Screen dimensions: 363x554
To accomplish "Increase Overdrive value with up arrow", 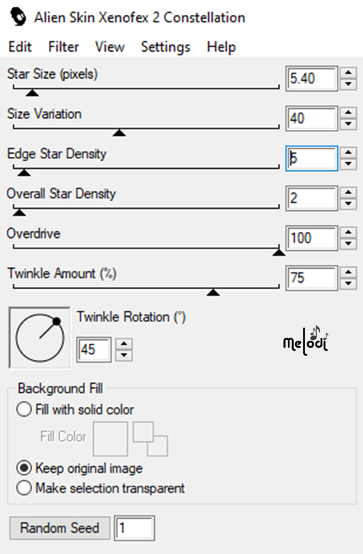I will pos(349,233).
